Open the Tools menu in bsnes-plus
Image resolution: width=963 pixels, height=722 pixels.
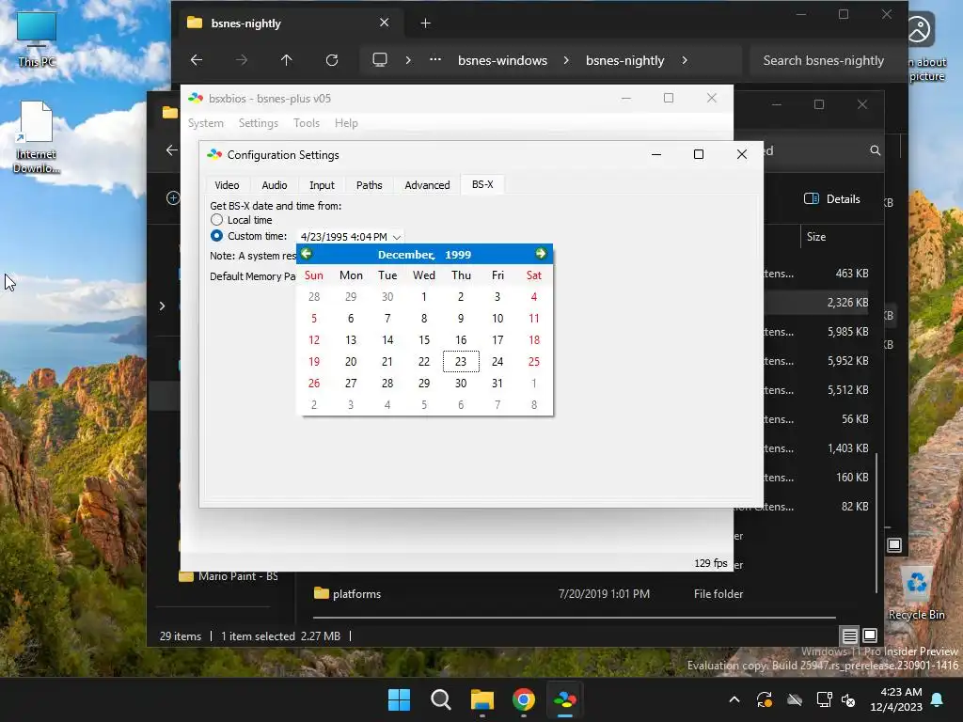(x=307, y=123)
